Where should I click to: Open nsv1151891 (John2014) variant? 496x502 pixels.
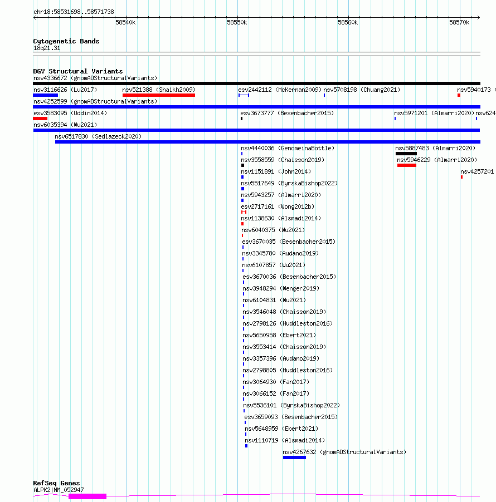click(x=276, y=171)
